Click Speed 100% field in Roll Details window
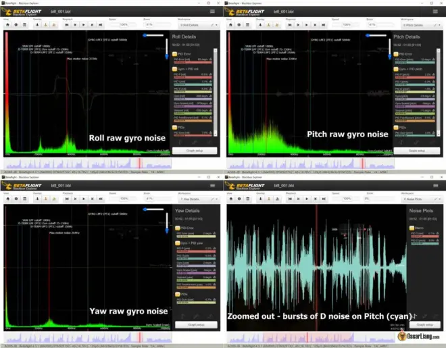Screen dimensions: 446x348 [x=124, y=25]
